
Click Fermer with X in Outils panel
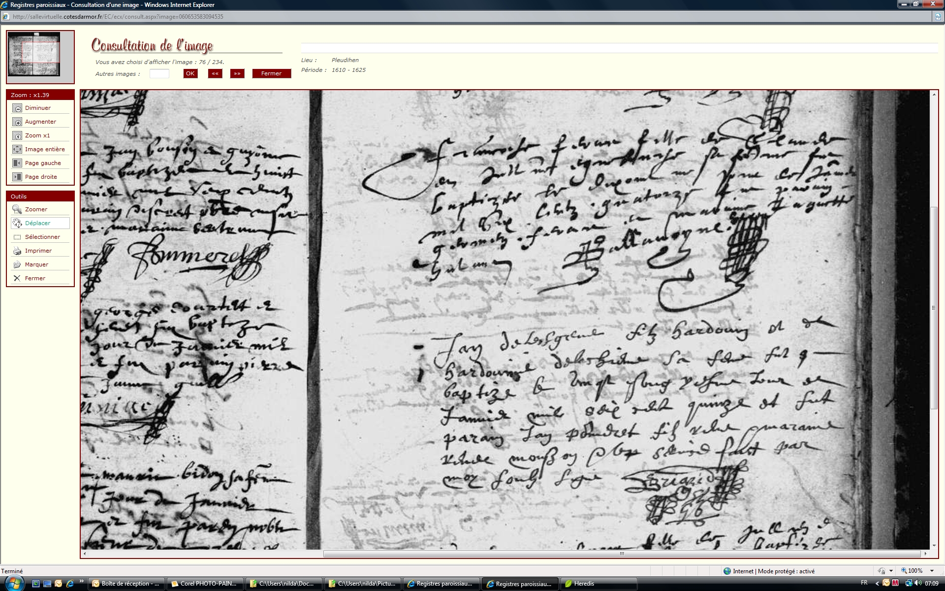coord(17,278)
